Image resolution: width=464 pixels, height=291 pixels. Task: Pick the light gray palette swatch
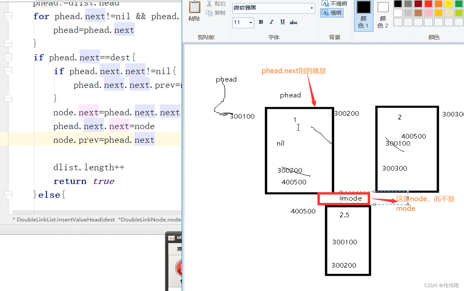point(408,13)
